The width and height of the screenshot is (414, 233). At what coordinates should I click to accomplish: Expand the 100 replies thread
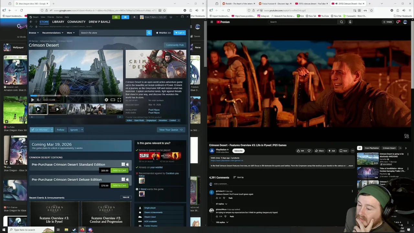click(222, 222)
